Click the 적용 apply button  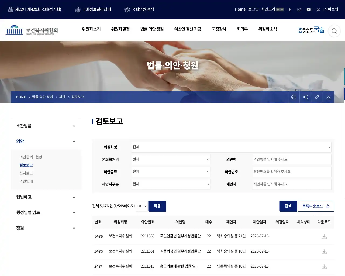(157, 206)
